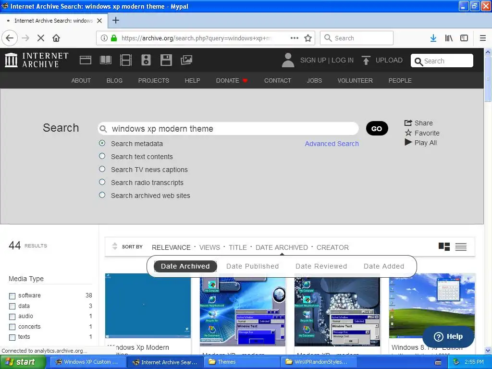Sort results by Title
The height and width of the screenshot is (369, 492).
237,247
